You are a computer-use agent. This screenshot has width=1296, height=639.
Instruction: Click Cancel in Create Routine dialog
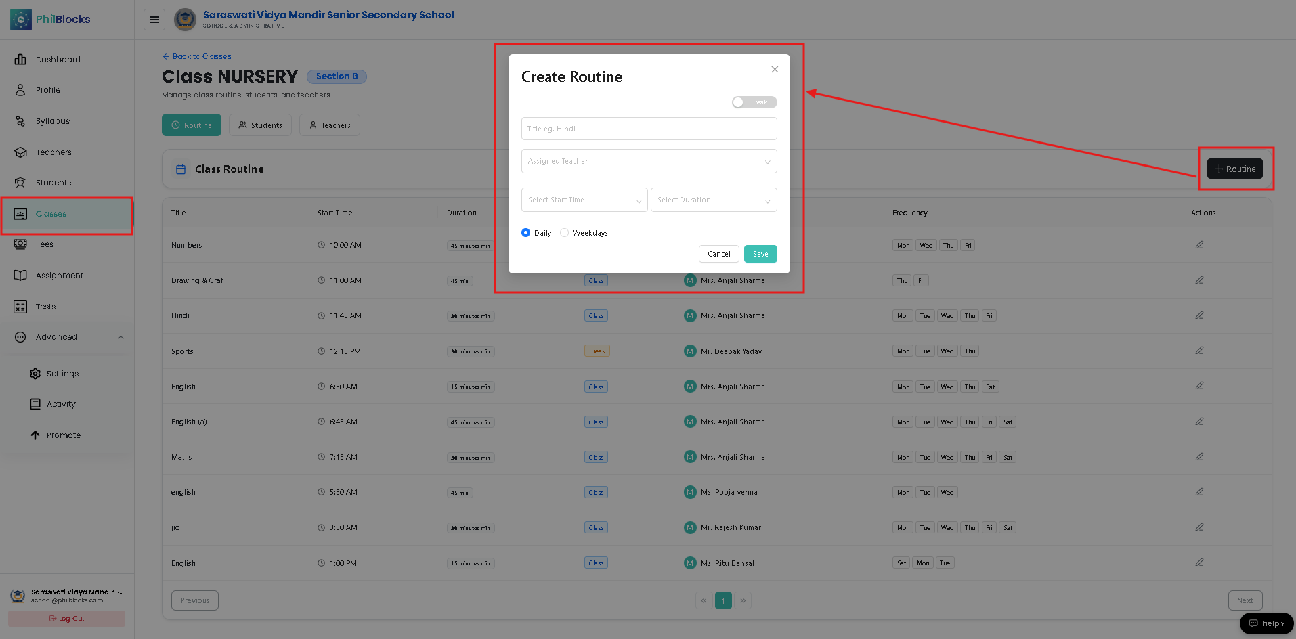pos(718,254)
